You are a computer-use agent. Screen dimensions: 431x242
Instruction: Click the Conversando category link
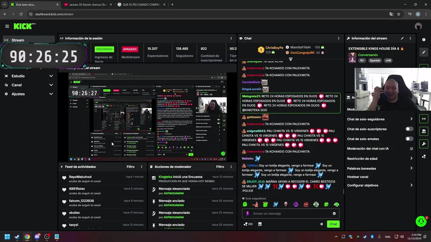pos(368,55)
